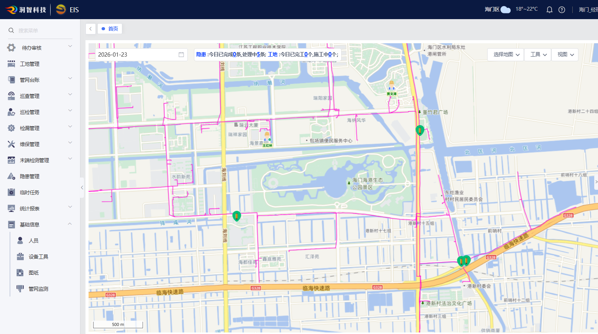598x334 pixels.
Task: Open 管网监测 under 基础信息
Action: [38, 289]
